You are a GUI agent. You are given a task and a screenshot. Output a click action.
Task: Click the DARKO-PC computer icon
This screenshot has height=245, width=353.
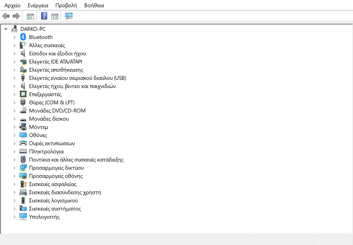pos(15,29)
